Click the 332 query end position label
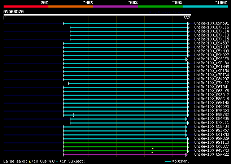 (187, 18)
